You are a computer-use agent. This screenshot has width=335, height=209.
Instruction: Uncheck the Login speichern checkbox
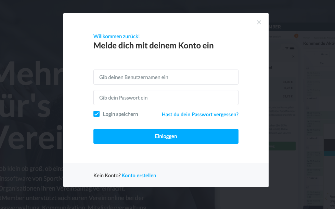pos(96,114)
